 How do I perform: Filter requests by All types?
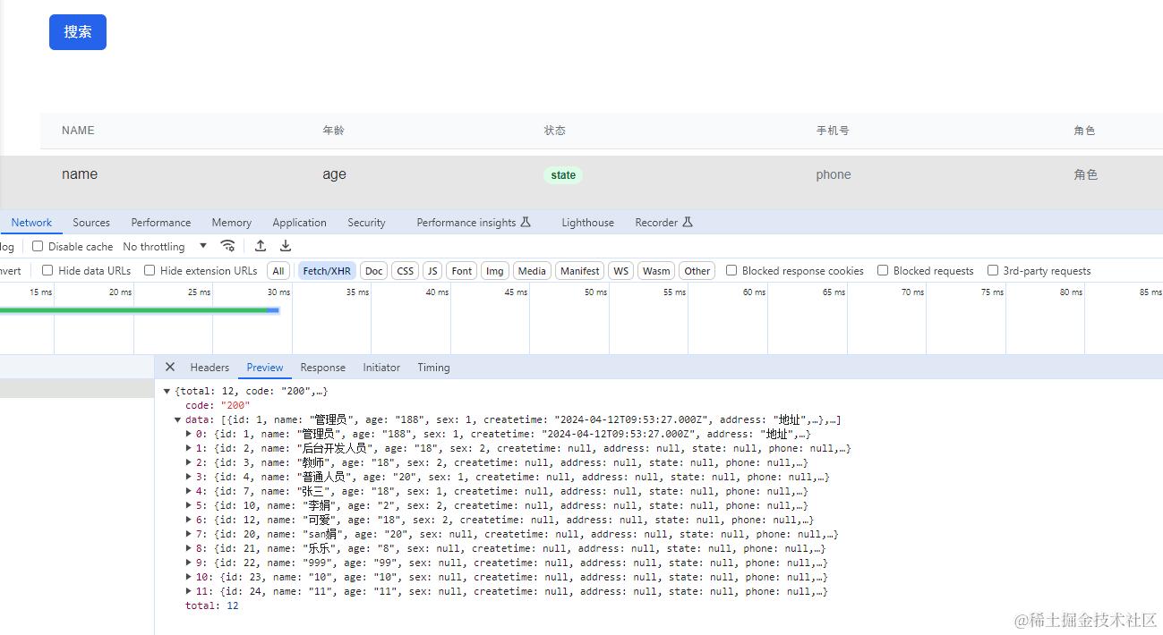pos(278,271)
